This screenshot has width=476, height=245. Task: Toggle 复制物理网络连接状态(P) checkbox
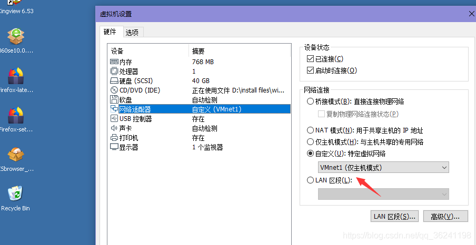pos(321,114)
